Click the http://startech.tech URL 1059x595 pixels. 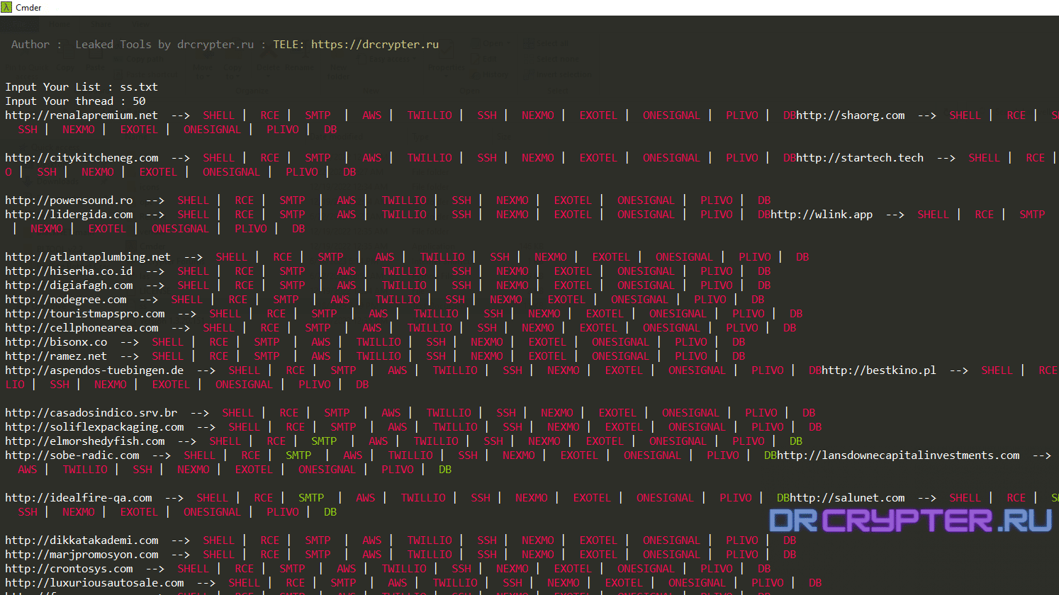(x=860, y=158)
